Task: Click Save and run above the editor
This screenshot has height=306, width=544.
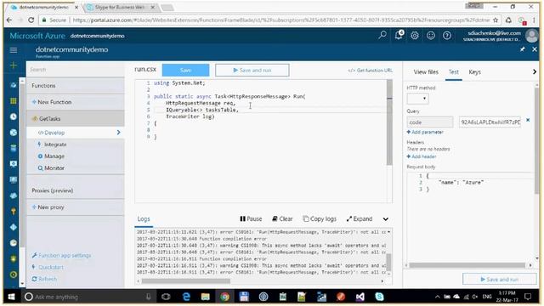Action: click(252, 70)
